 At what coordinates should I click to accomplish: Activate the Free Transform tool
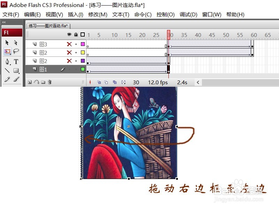click(x=7, y=51)
